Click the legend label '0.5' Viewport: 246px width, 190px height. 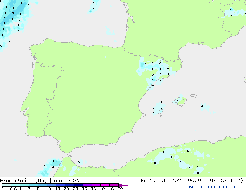[x=13, y=188]
